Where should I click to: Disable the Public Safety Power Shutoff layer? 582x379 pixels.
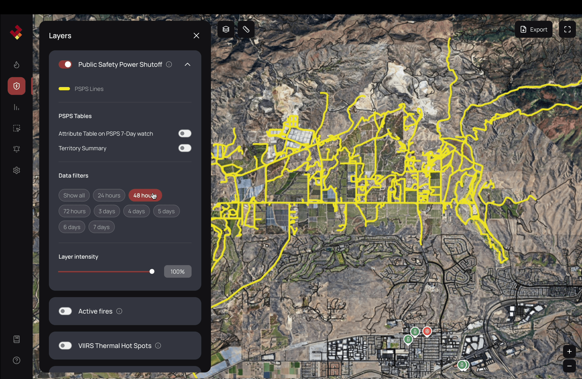pos(65,65)
